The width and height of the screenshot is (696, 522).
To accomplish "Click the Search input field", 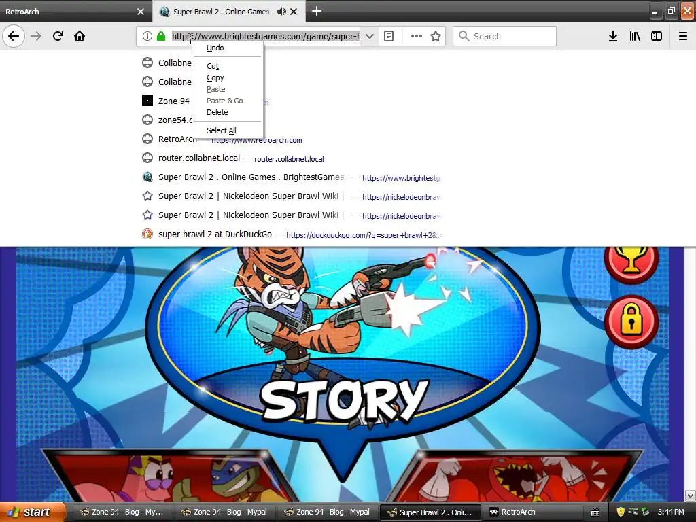I will point(505,36).
